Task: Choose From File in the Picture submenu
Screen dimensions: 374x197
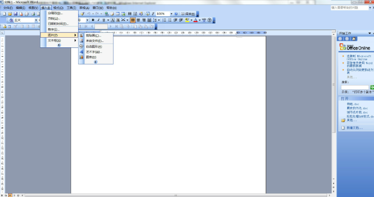Action: (96, 41)
